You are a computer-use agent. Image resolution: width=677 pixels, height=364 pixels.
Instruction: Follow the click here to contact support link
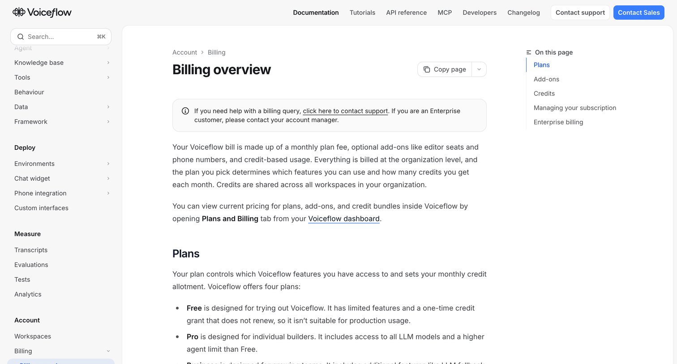coord(345,111)
